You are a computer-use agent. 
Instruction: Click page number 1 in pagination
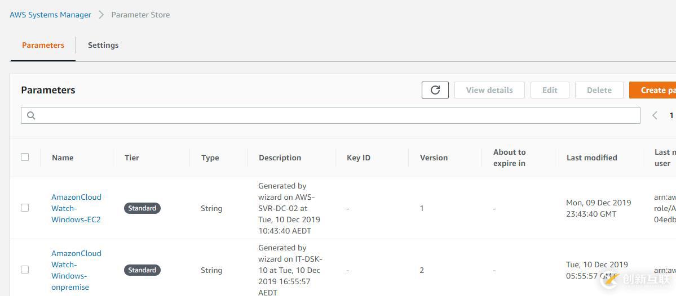pos(671,115)
